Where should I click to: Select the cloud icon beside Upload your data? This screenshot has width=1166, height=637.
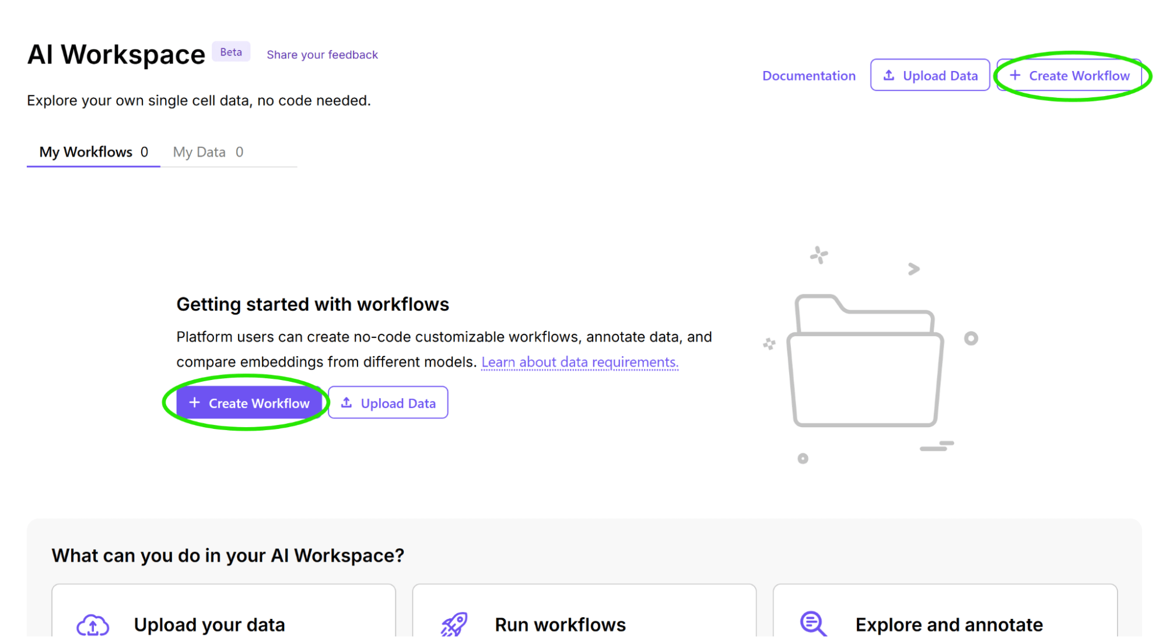point(93,624)
